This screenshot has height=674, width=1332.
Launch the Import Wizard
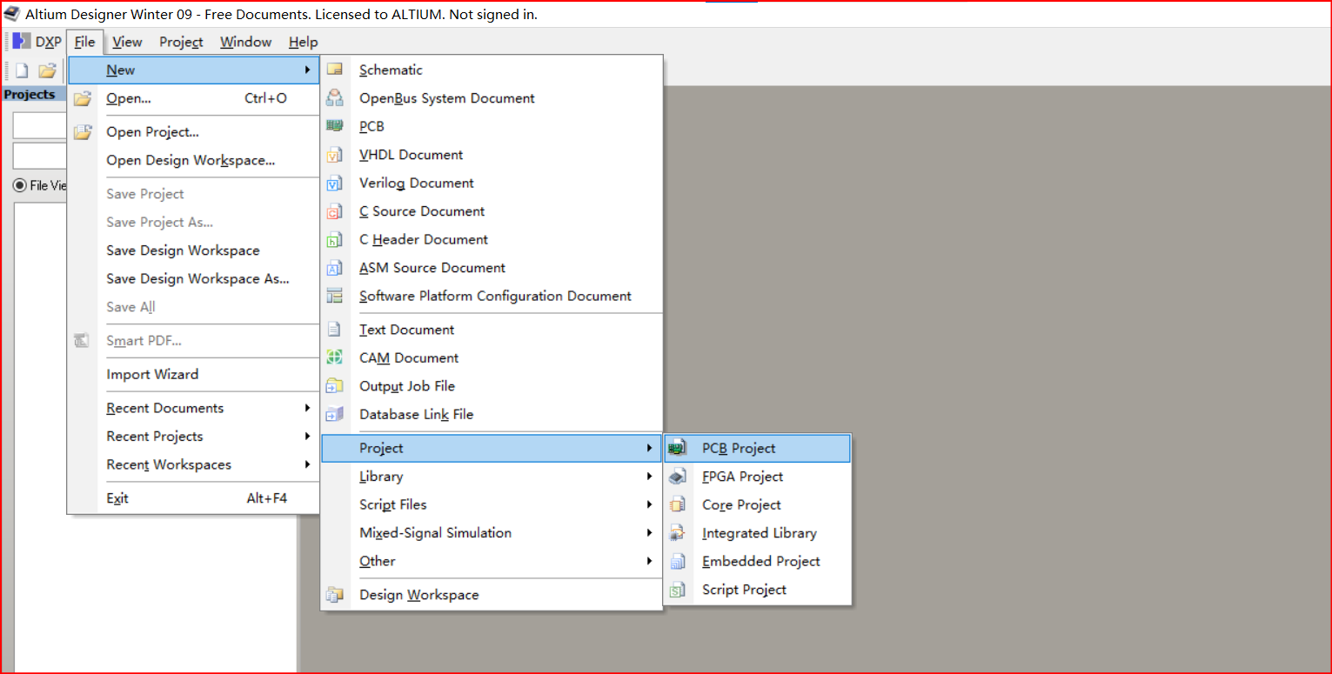click(x=194, y=374)
